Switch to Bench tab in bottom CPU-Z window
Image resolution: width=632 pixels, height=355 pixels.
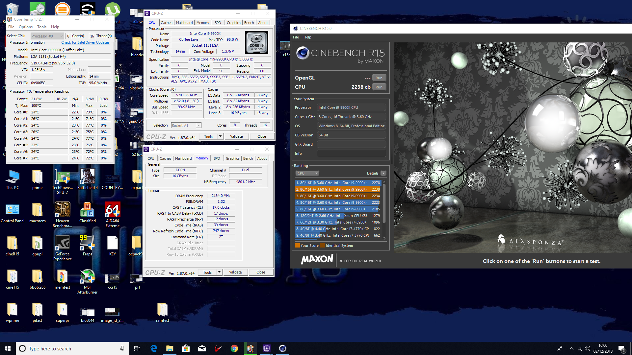(x=248, y=158)
